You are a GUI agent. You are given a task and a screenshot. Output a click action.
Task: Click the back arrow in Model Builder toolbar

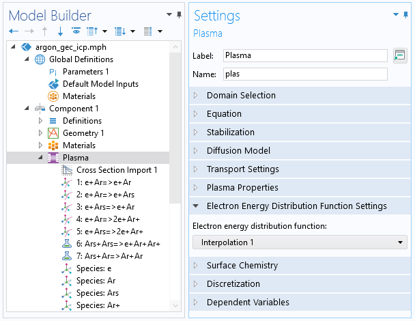click(14, 31)
